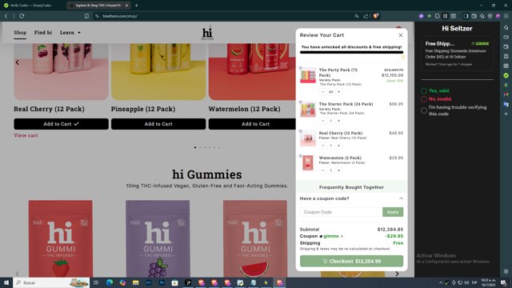Toggle the browser sidebar panel button
Screen dimensions: 512x288
click(466, 16)
